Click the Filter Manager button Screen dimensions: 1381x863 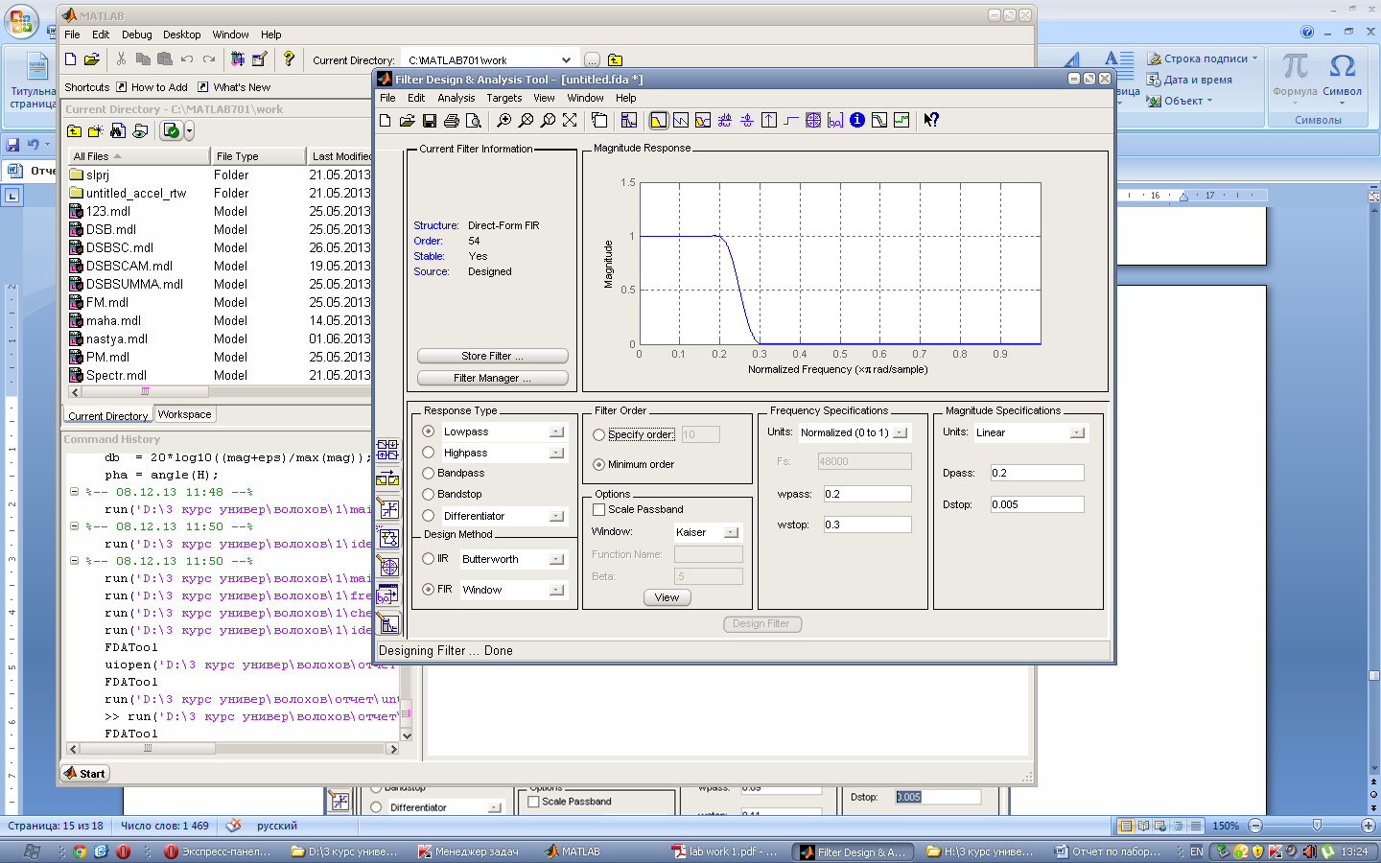(x=493, y=378)
